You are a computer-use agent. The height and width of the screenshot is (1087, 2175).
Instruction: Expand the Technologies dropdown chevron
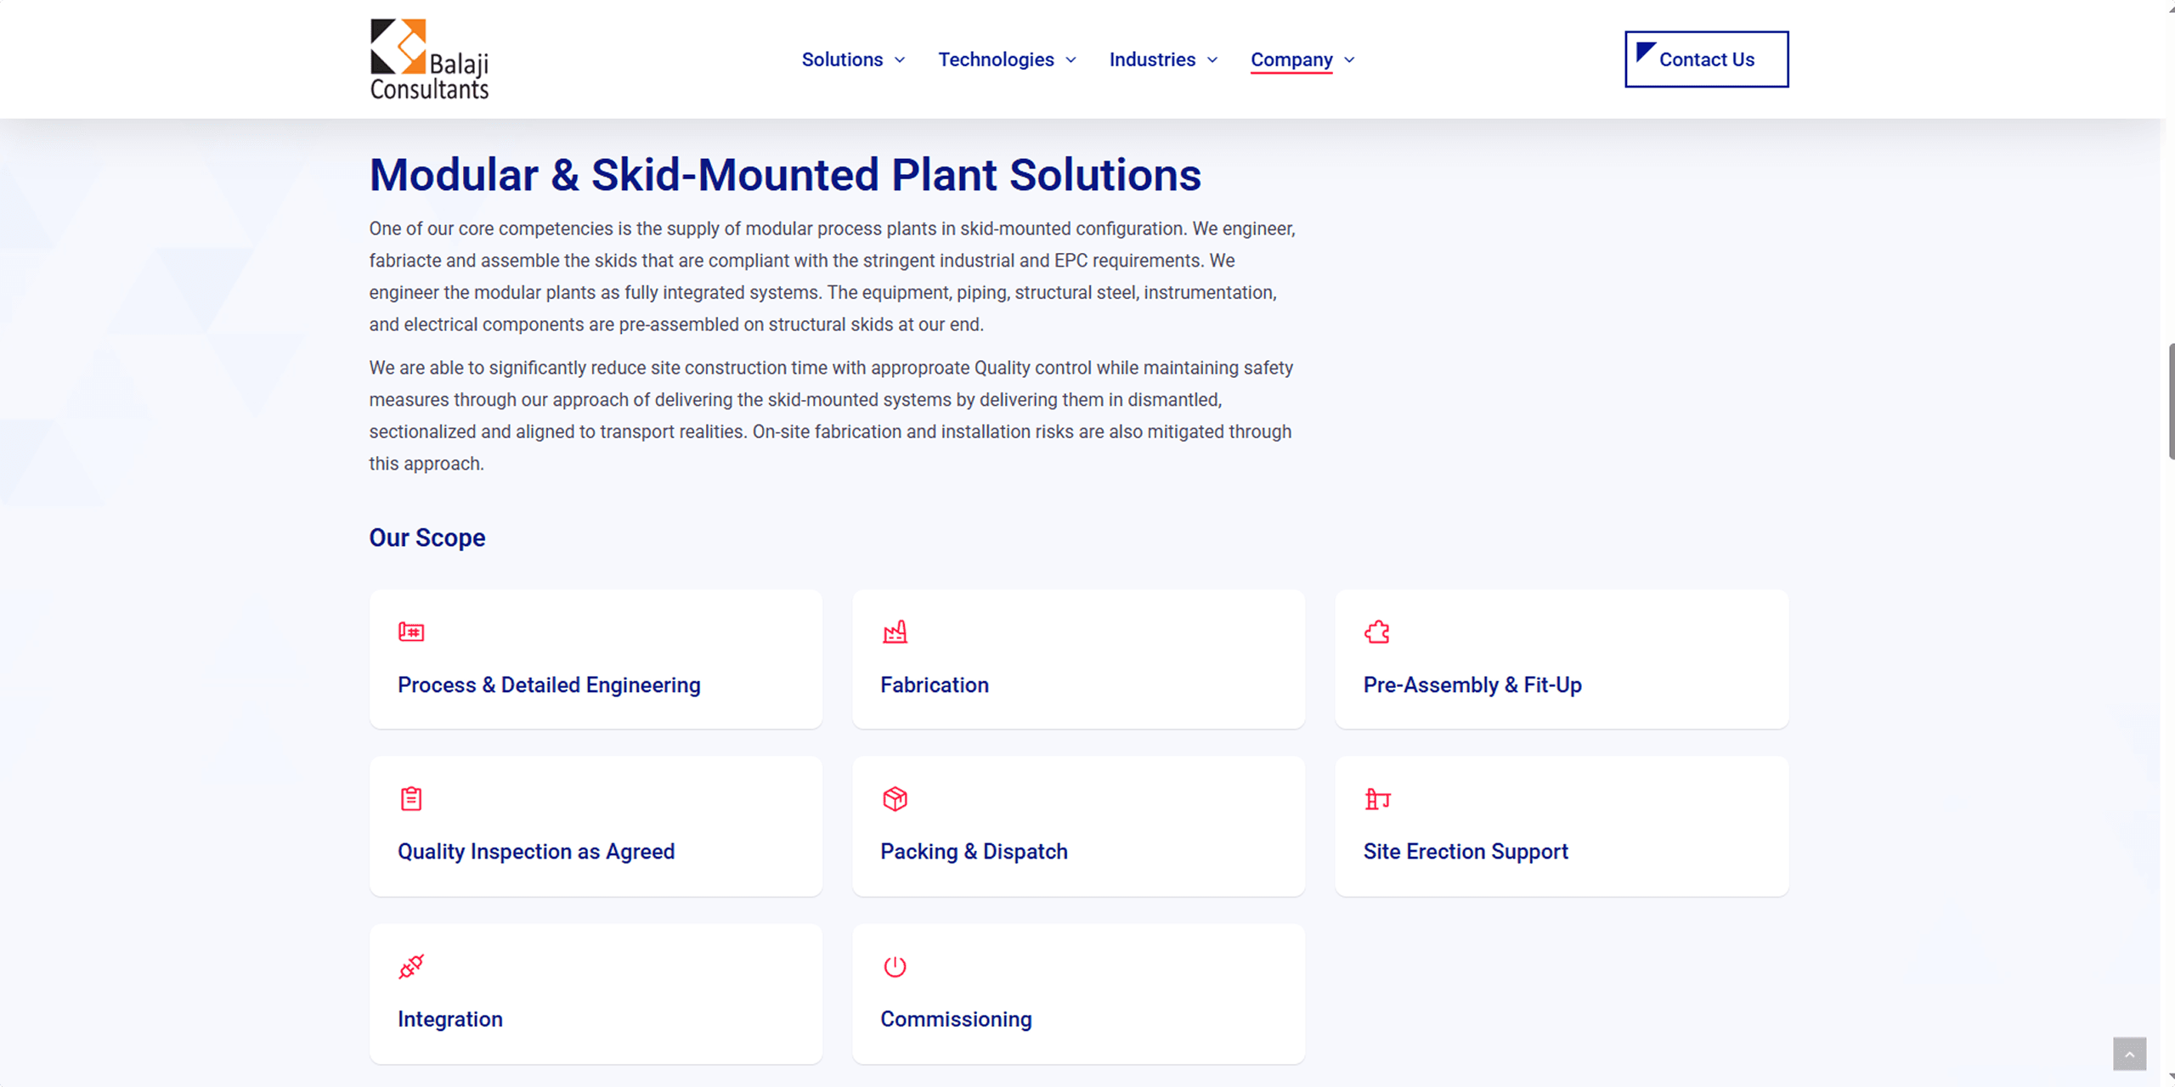pos(1071,60)
